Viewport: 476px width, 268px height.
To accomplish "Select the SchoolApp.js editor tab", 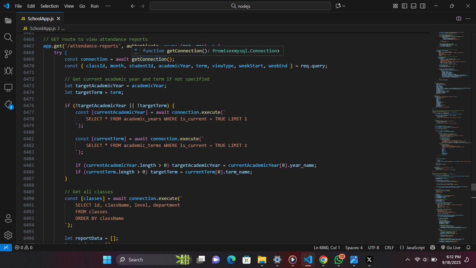I will (40, 19).
